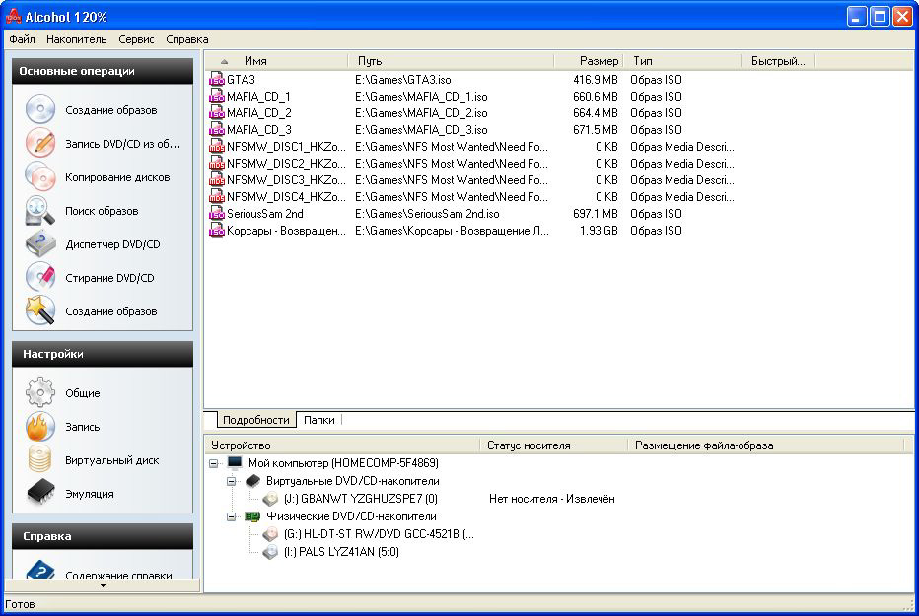Sort by the Тип column header
This screenshot has height=616, width=919.
(x=682, y=61)
